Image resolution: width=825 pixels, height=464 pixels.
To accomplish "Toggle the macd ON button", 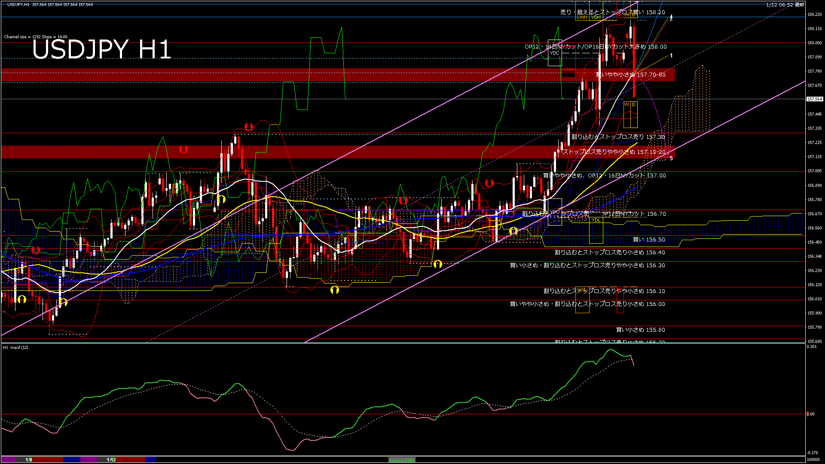I will click(x=402, y=460).
